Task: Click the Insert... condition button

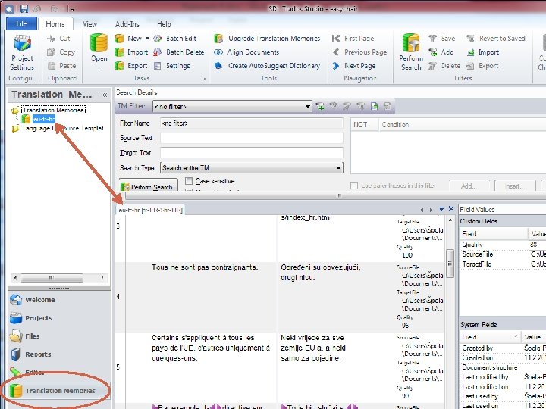Action: 515,186
